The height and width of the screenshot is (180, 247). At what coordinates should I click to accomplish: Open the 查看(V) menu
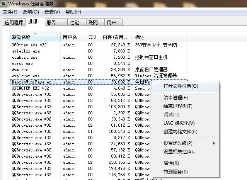pyautogui.click(x=52, y=12)
